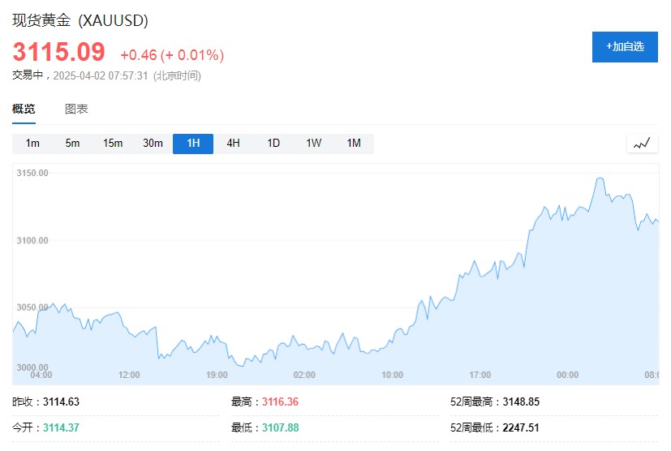Open the 图表 tab
The image size is (671, 451).
coord(76,110)
